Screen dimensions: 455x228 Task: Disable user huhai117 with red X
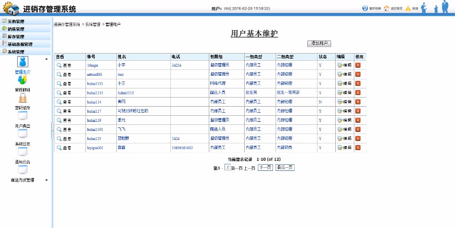358,111
